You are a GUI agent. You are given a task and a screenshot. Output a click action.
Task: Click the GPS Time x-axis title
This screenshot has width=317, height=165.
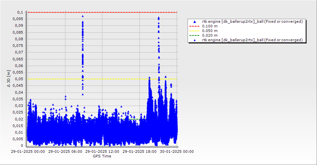(x=102, y=156)
